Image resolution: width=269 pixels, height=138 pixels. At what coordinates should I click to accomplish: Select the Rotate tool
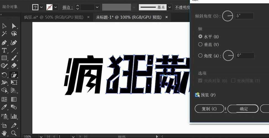coord(4,75)
